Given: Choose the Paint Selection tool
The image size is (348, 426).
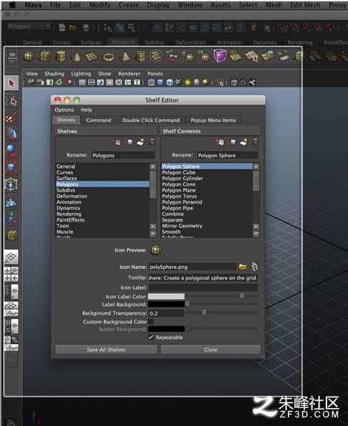Looking at the screenshot, I should click(11, 118).
